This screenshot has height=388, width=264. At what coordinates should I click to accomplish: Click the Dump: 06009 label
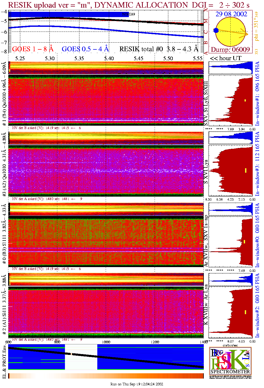pos(230,50)
